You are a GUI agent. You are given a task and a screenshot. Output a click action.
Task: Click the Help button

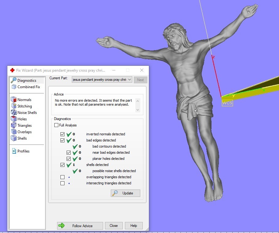coord(134,226)
